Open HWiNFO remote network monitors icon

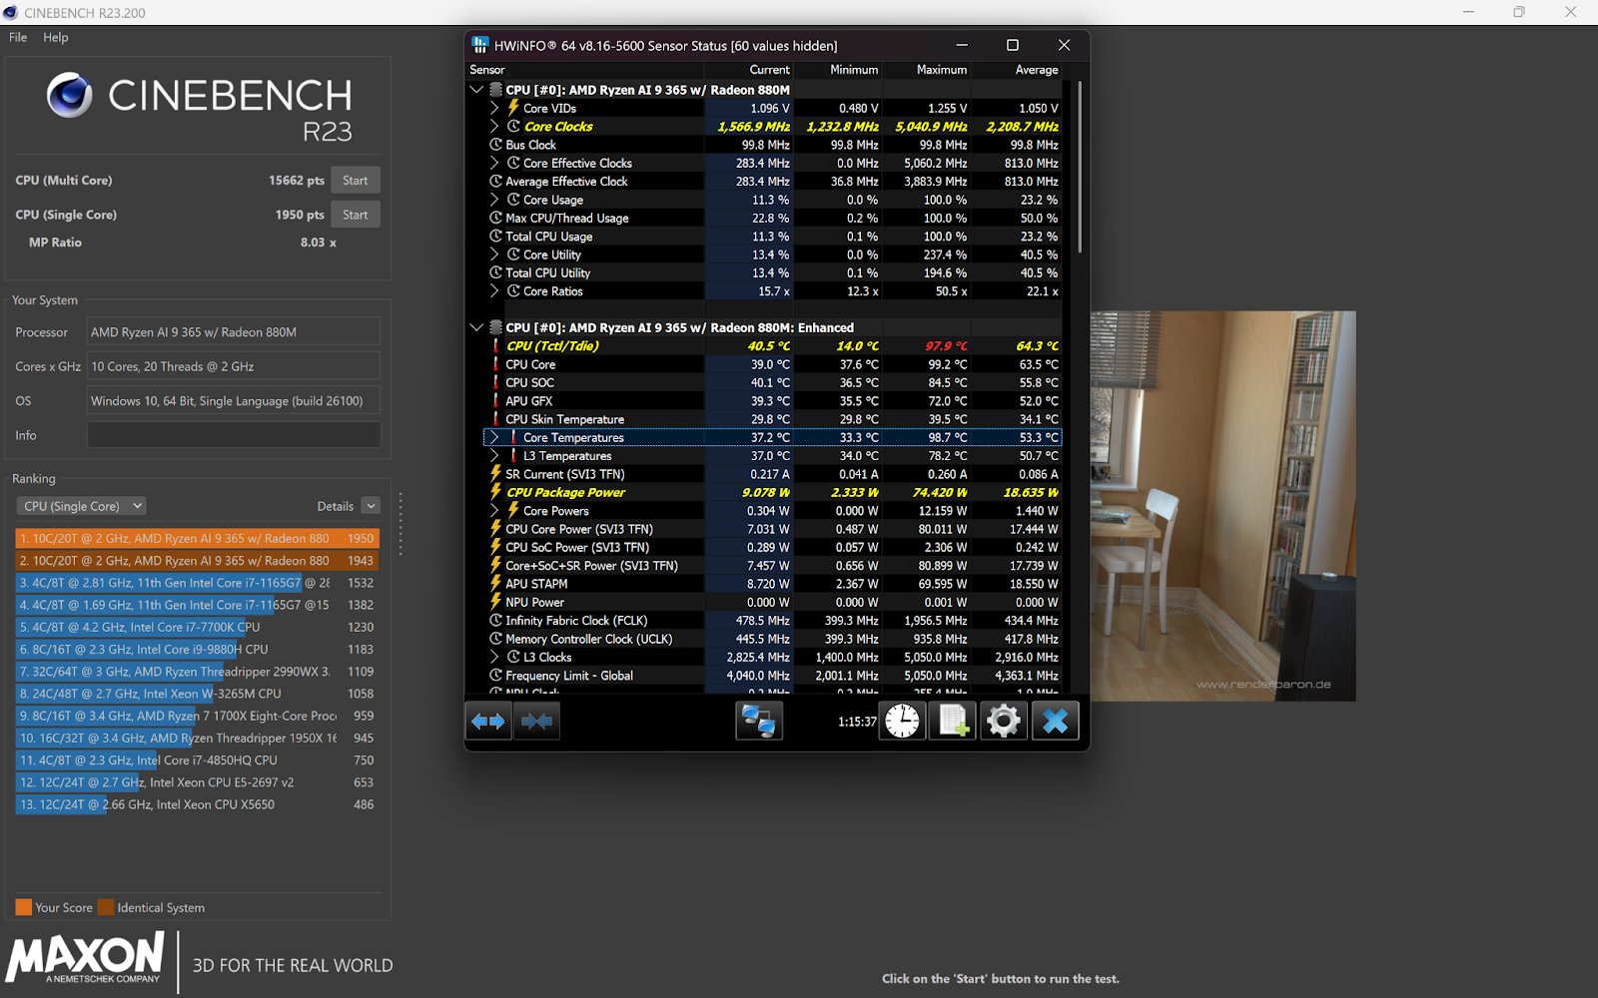point(759,721)
